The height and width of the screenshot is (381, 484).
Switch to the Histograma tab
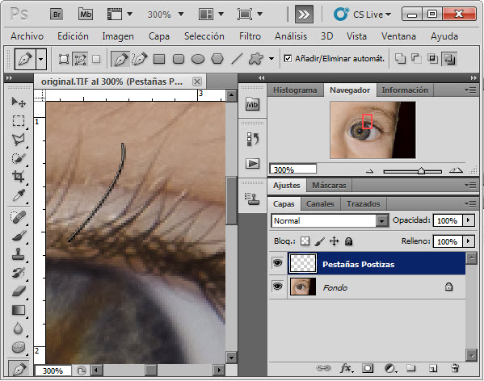coord(295,90)
